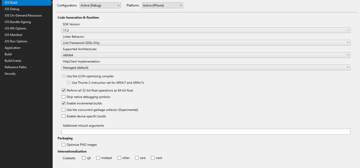Switch to the iOS Debug tab
The height and width of the screenshot is (168, 360).
12,9
